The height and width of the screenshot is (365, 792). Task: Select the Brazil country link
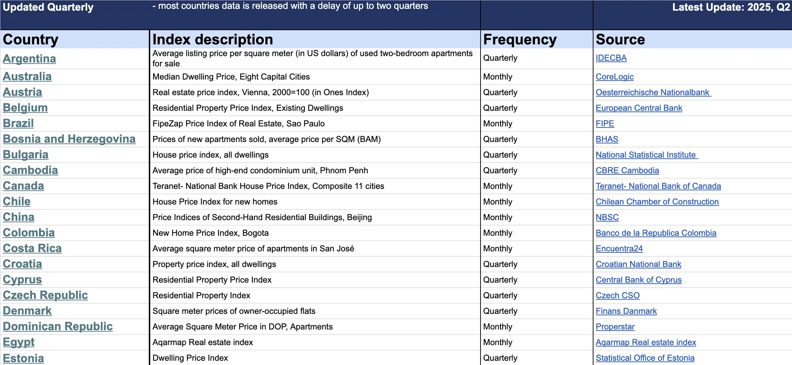click(18, 124)
